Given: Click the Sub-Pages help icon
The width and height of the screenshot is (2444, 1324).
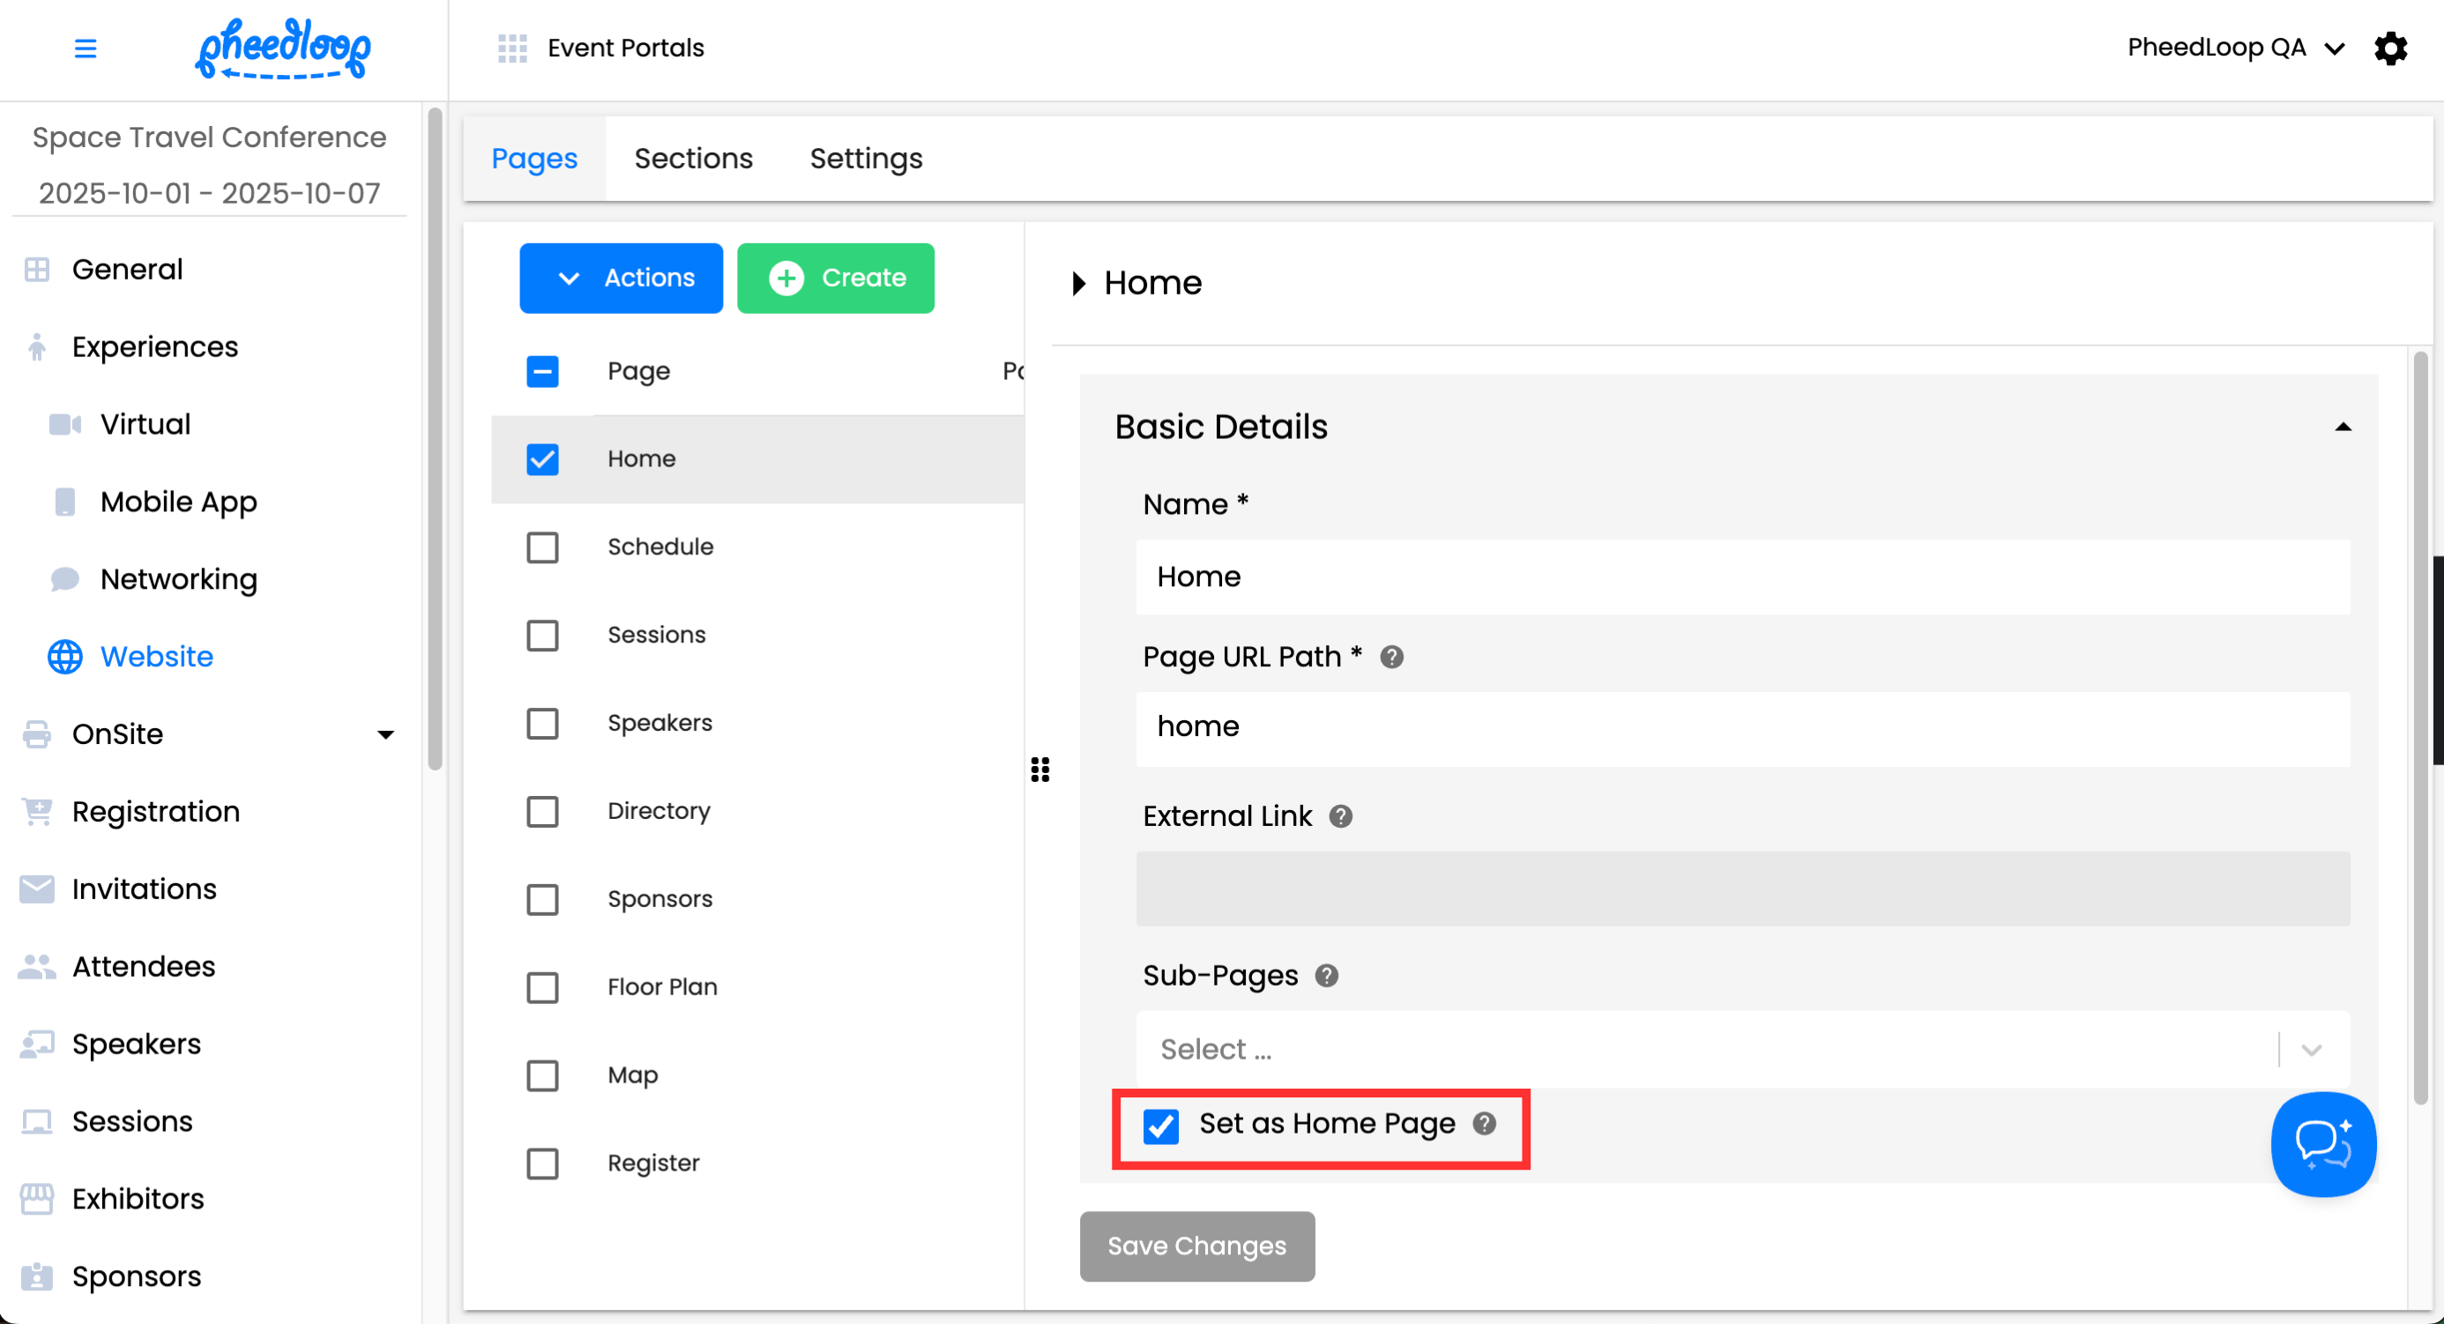Looking at the screenshot, I should coord(1325,975).
